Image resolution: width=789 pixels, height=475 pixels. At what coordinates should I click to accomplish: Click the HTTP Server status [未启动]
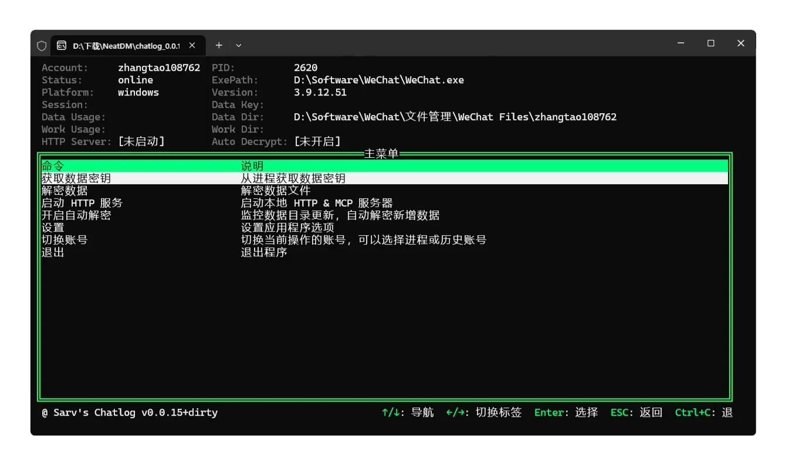click(x=141, y=141)
